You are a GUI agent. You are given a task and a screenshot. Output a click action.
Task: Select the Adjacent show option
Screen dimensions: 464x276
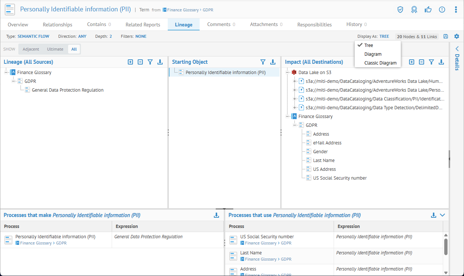tap(31, 49)
